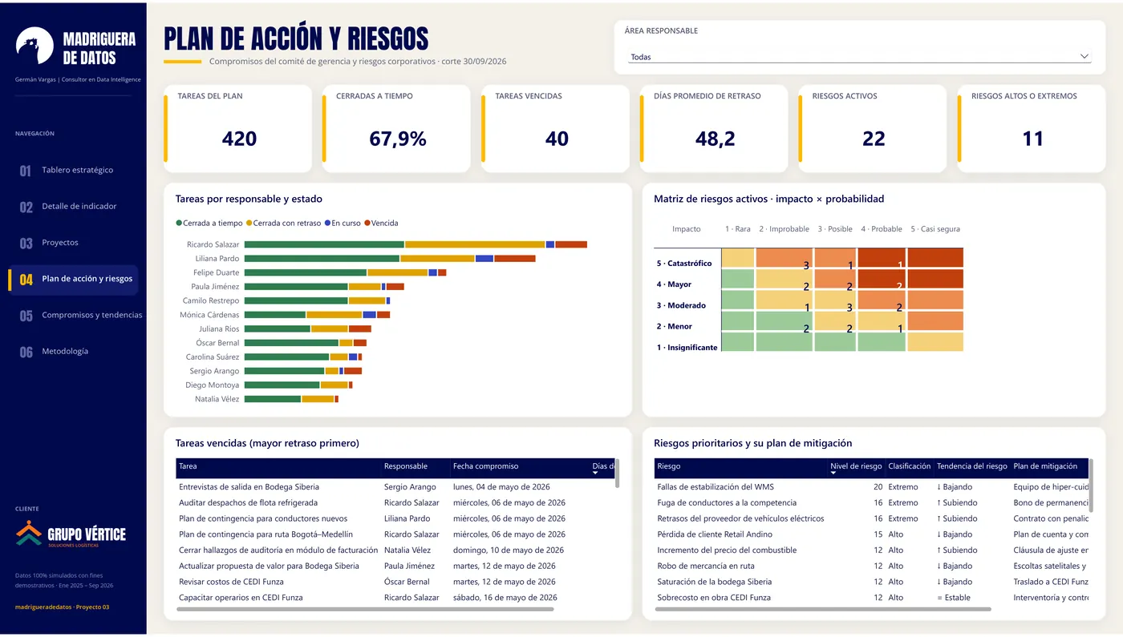Sort by Plan de mitigación header
The image size is (1123, 637).
coord(1049,466)
